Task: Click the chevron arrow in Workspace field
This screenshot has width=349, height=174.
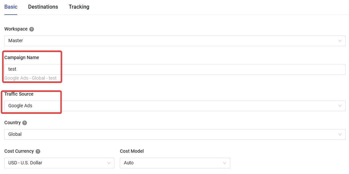Action: pyautogui.click(x=340, y=41)
